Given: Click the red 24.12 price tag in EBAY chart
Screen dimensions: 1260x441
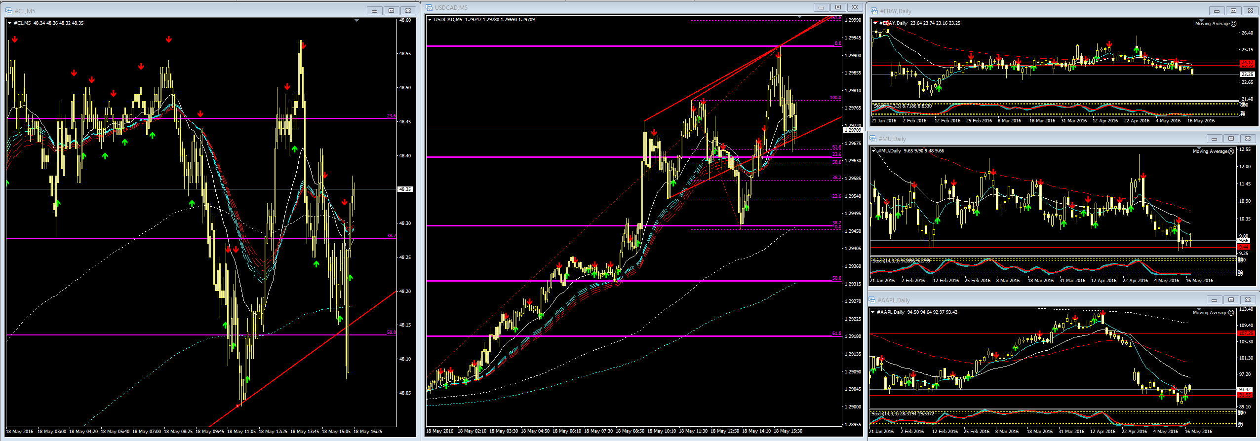Looking at the screenshot, I should click(1247, 64).
